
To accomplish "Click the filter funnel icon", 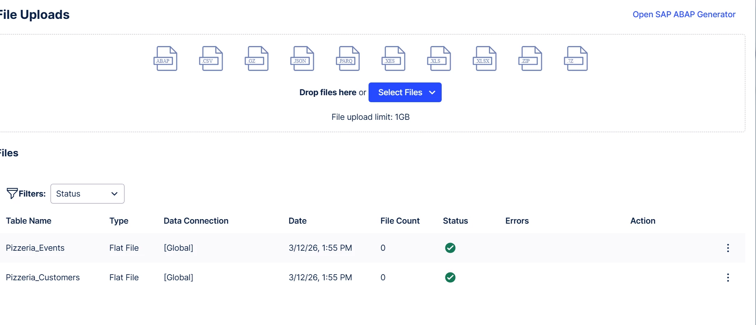I will 12,193.
